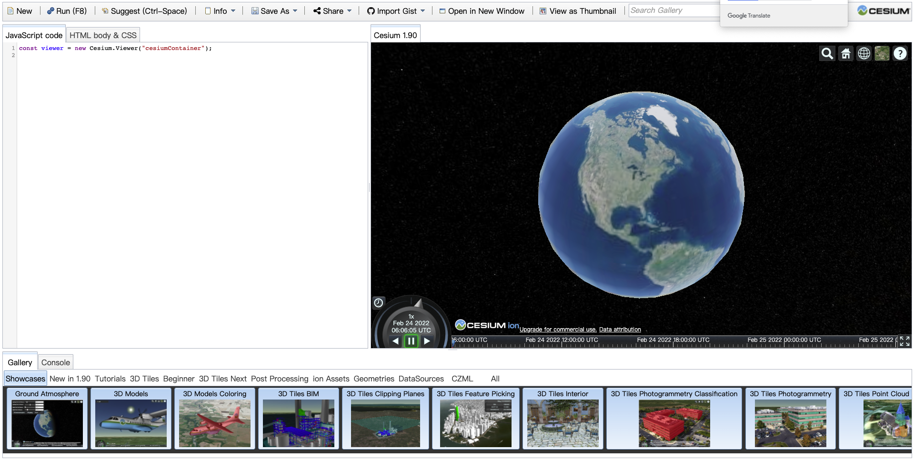Viewport: 914px width, 460px height.
Task: Open 3D Tiles Photogrammetry demo
Action: coord(791,419)
